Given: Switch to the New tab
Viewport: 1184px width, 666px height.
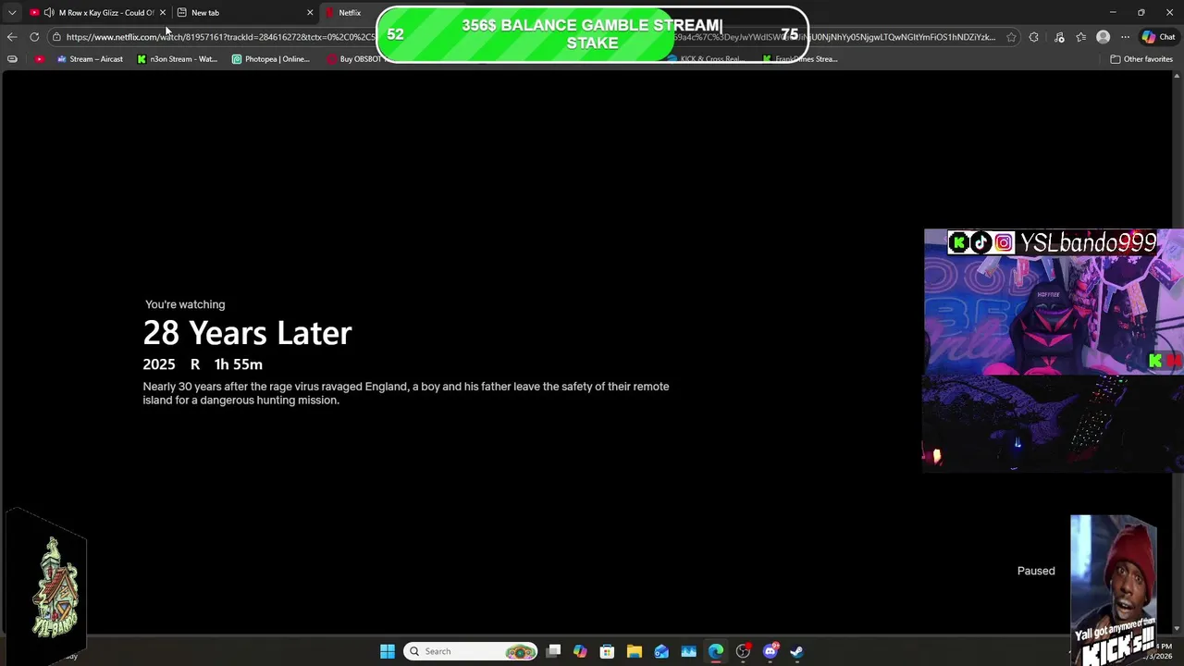Looking at the screenshot, I should coord(245,13).
